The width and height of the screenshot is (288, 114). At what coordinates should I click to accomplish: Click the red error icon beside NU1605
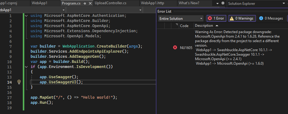175,48
